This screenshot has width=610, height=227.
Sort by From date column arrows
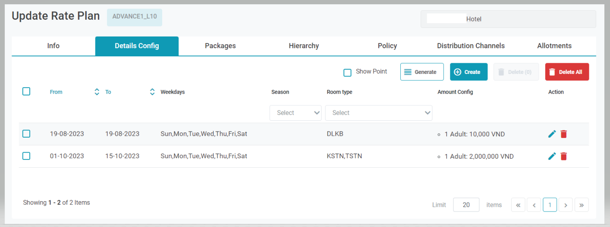point(97,92)
